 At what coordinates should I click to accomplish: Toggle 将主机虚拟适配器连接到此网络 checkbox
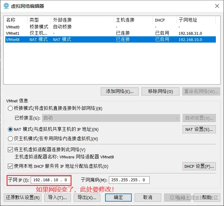[x=10, y=150]
